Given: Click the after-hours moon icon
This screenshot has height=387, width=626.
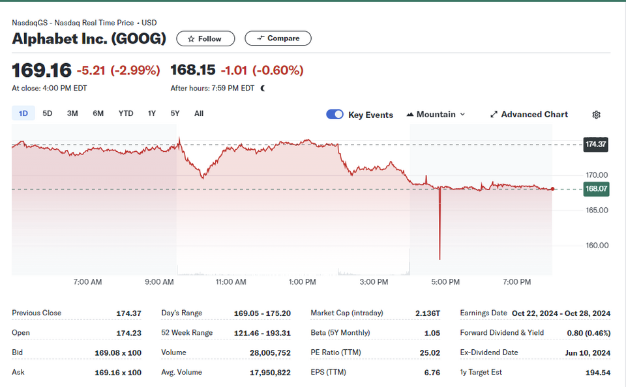Looking at the screenshot, I should pos(262,88).
